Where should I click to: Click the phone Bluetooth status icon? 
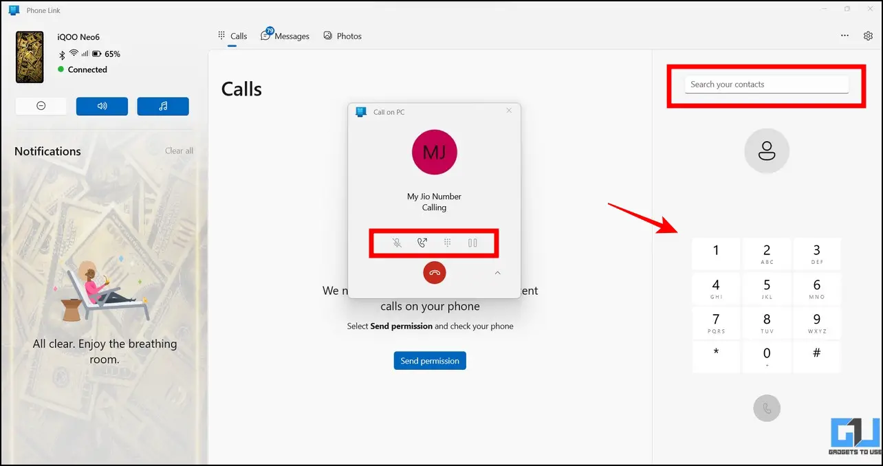pos(61,54)
